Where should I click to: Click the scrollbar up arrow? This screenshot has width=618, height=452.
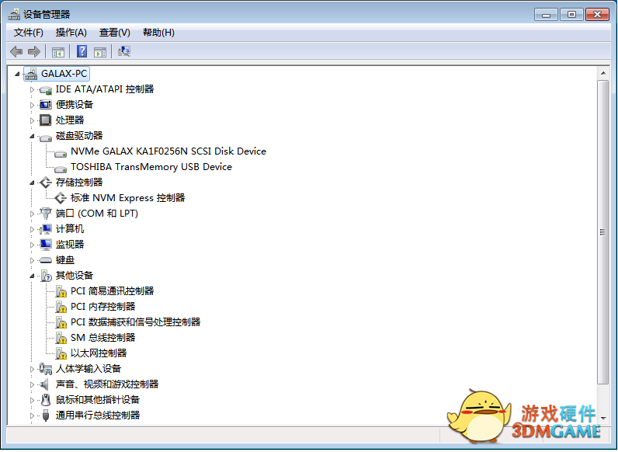coord(603,73)
